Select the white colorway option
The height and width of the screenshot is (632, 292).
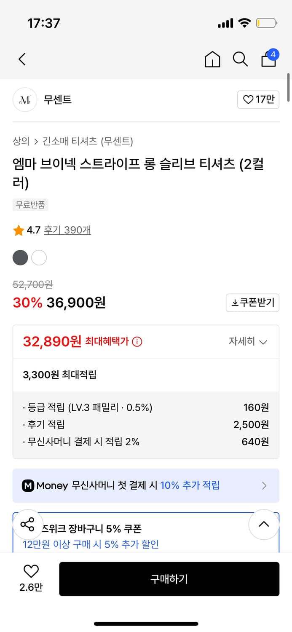tap(39, 257)
